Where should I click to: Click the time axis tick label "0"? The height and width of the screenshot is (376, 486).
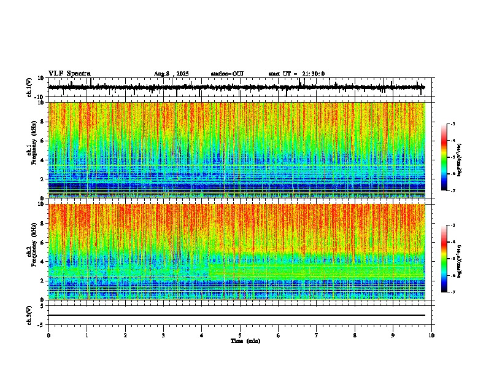click(48, 335)
